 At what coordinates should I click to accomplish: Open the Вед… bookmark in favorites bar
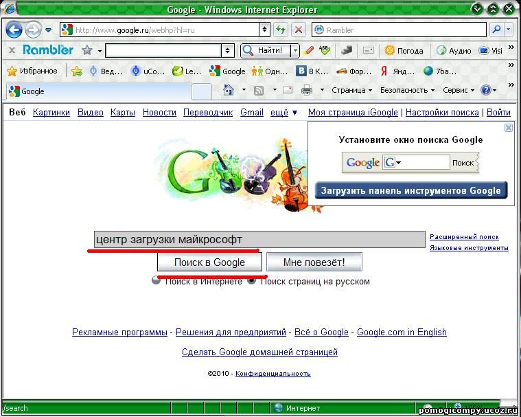click(106, 71)
